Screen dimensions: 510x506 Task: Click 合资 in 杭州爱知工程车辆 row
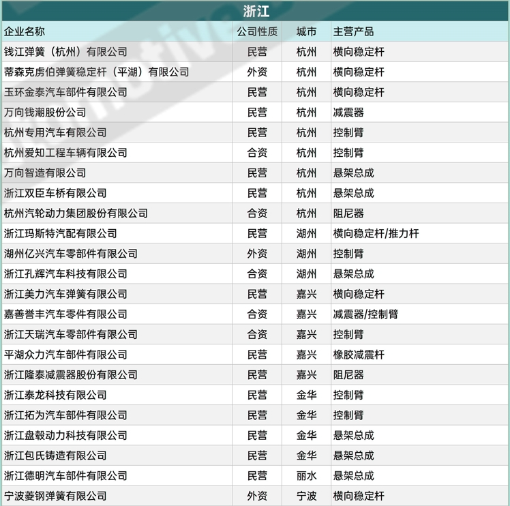[257, 153]
